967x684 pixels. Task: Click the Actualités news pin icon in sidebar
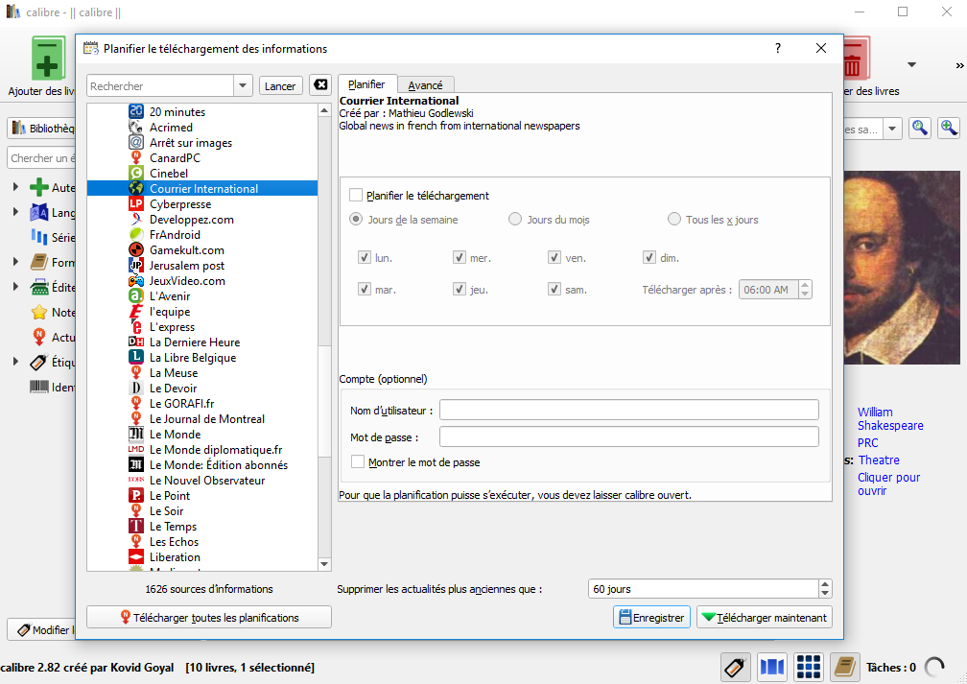pyautogui.click(x=38, y=337)
